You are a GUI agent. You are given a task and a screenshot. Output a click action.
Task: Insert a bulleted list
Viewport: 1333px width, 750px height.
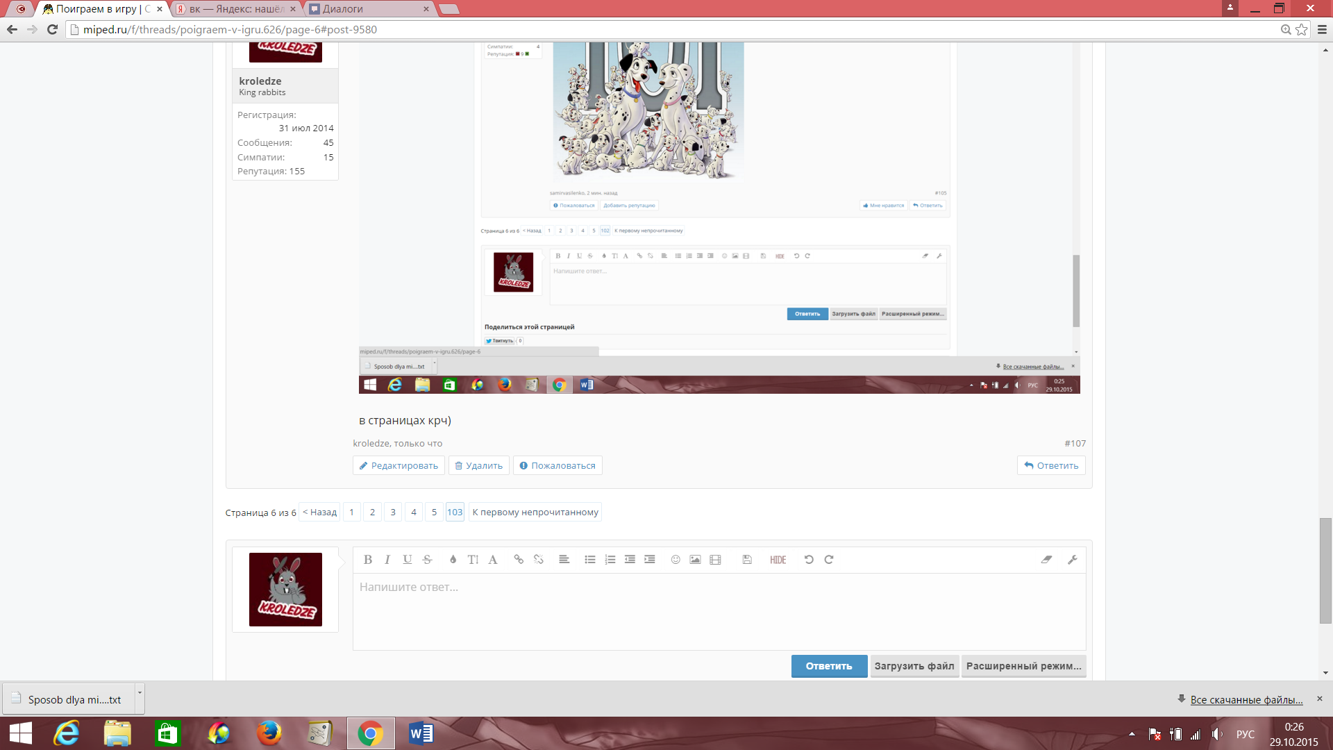[590, 560]
